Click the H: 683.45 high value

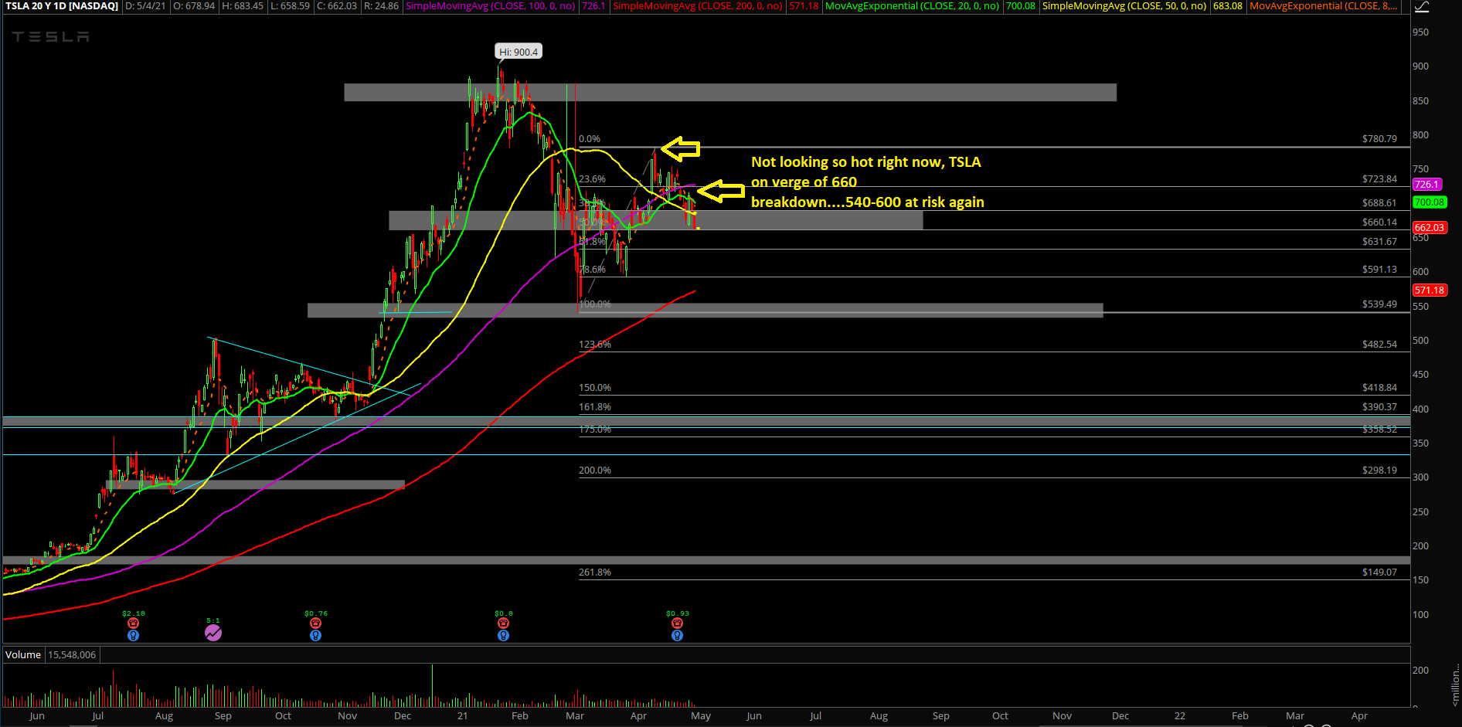[243, 6]
